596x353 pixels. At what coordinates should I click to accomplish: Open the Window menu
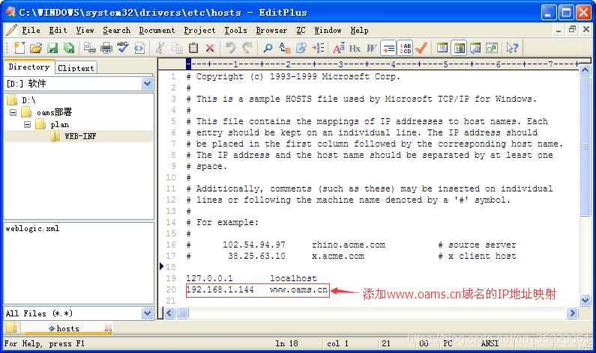pos(328,30)
